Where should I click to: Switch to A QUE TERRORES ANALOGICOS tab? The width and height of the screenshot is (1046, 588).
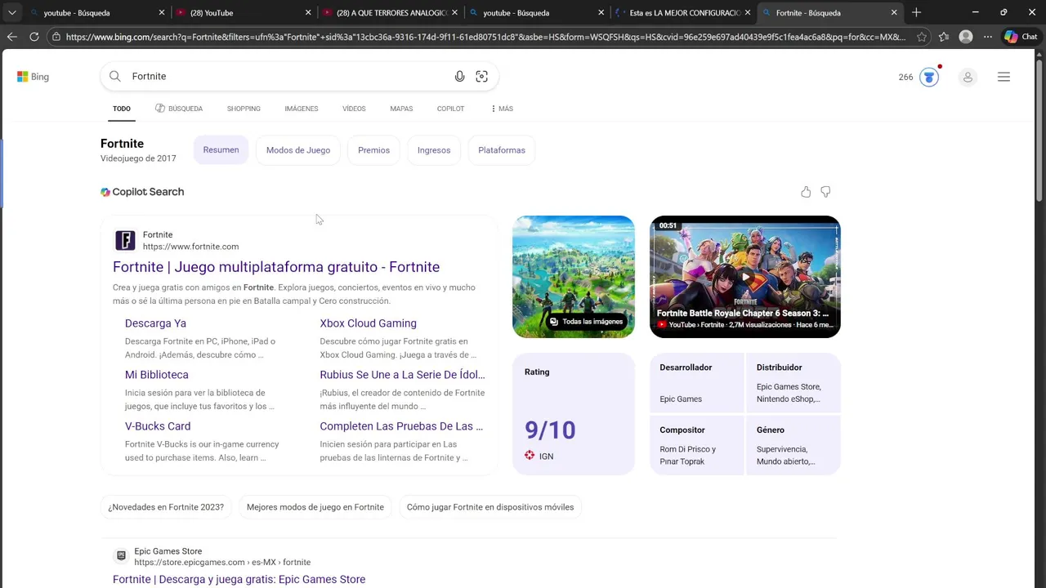[390, 12]
